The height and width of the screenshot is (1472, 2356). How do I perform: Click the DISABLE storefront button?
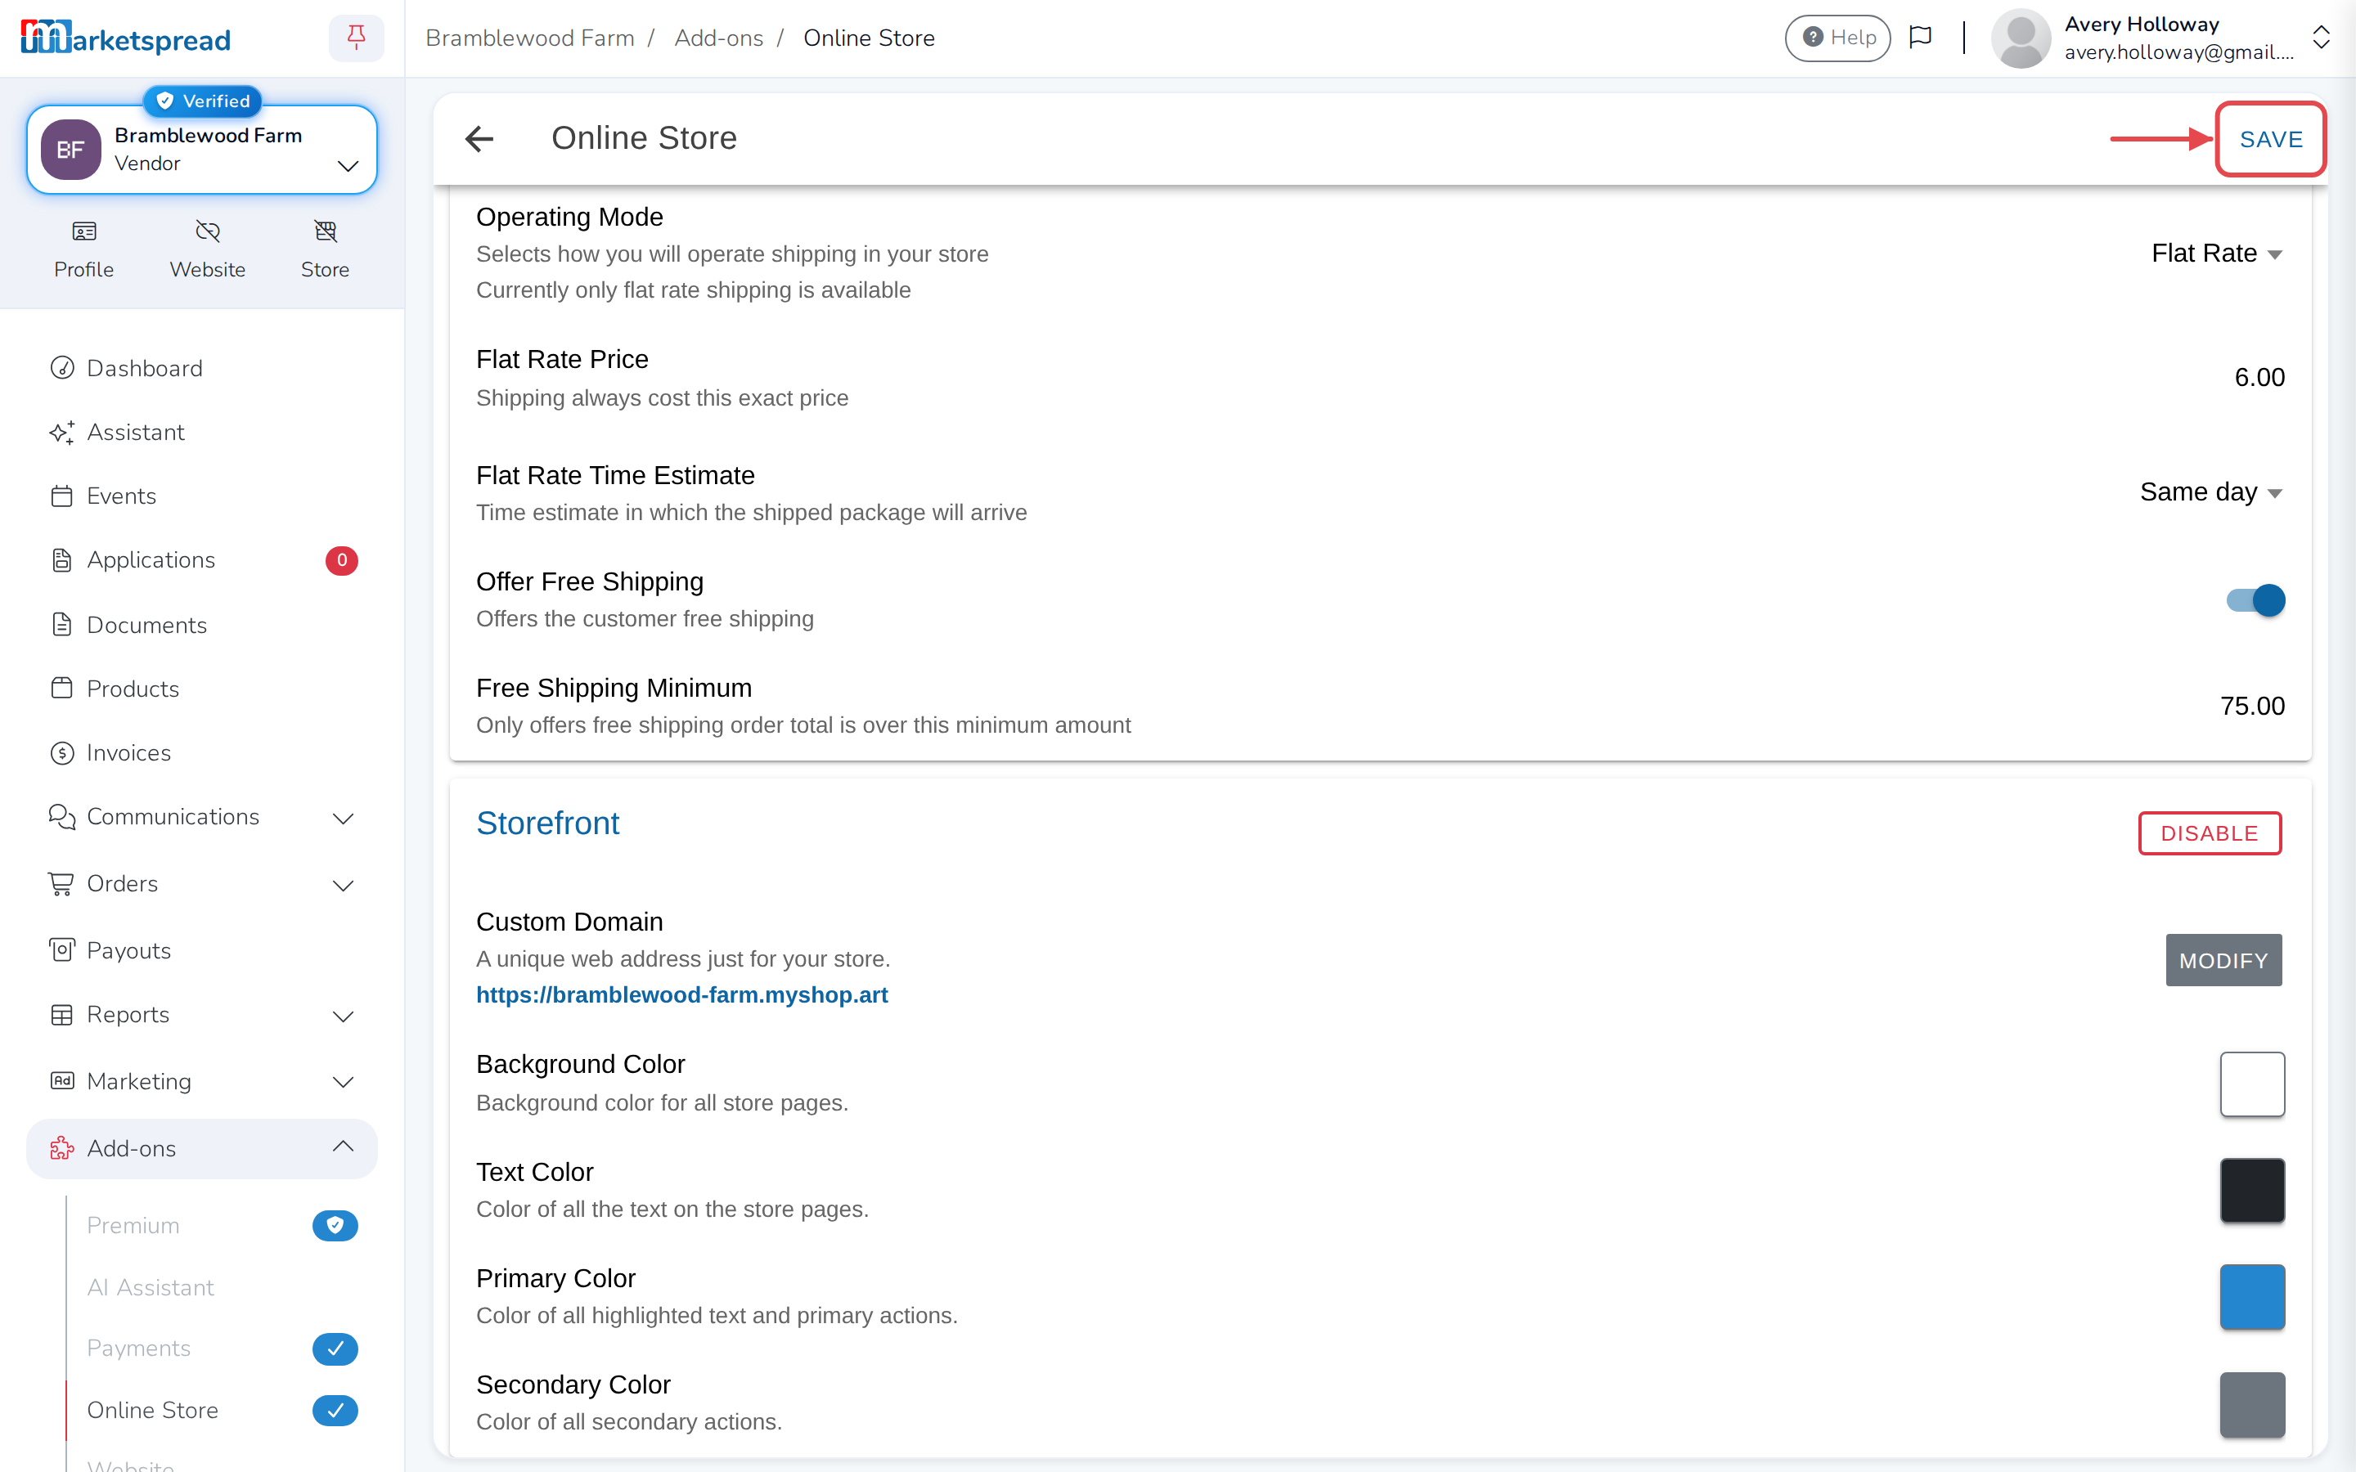(x=2209, y=833)
